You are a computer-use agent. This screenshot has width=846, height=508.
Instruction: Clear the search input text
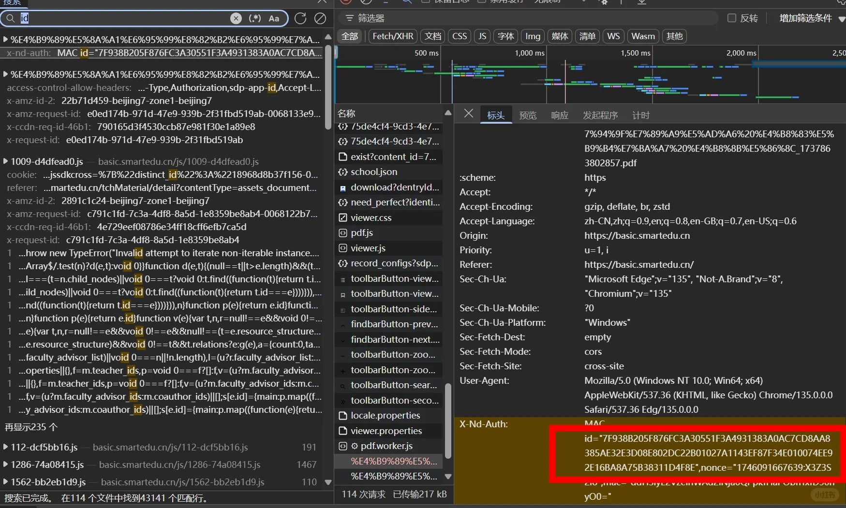pos(236,18)
